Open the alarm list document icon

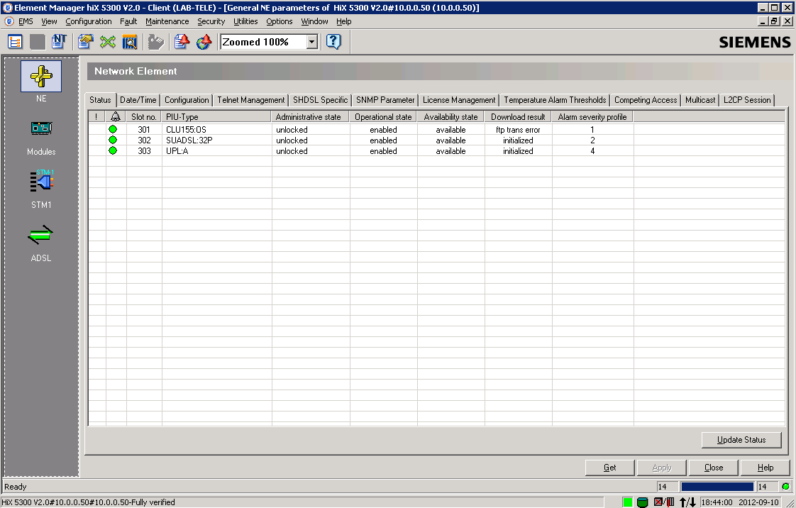tap(181, 42)
